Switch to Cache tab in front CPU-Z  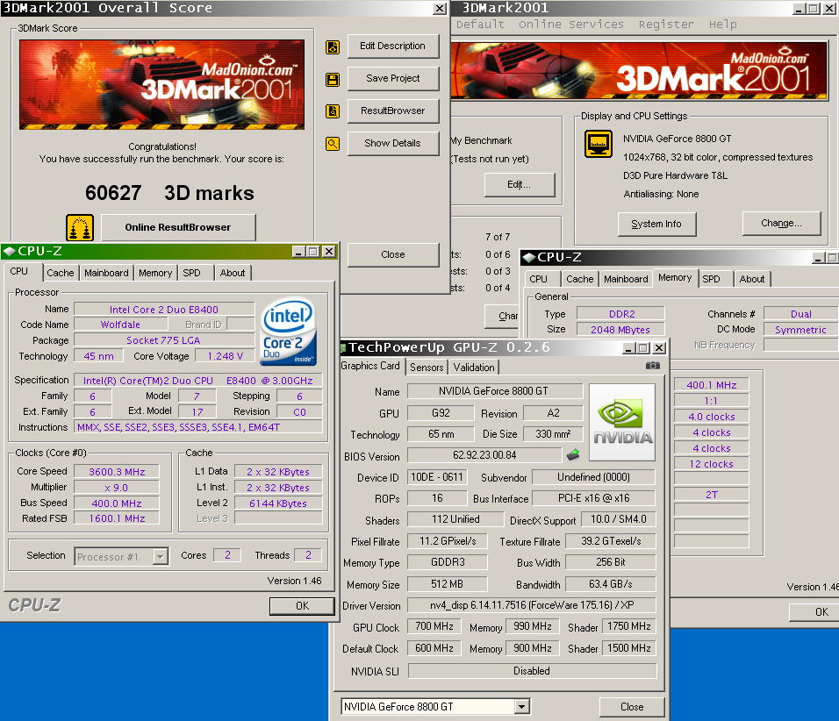pos(61,273)
